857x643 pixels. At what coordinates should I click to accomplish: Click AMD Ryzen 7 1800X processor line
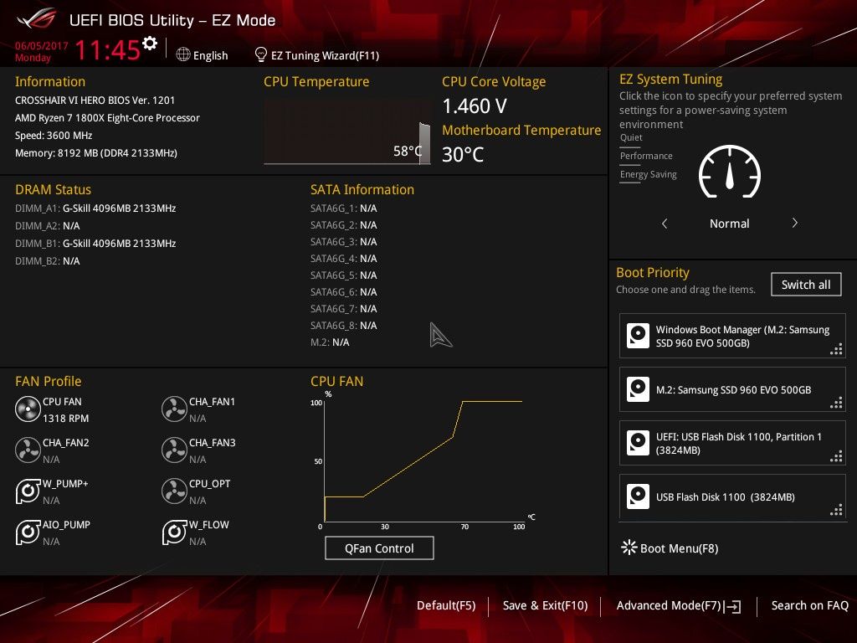(107, 117)
